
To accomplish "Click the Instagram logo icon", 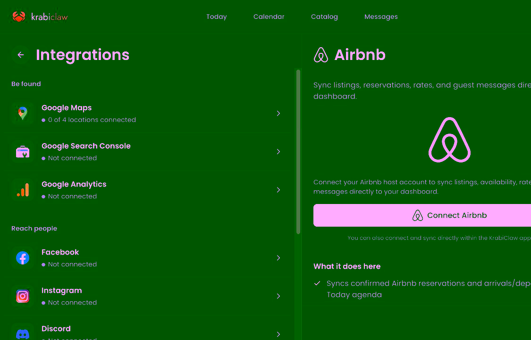I will click(x=23, y=296).
